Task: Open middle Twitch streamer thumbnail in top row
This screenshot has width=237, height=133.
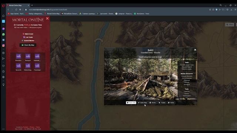Action: pyautogui.click(x=28, y=56)
